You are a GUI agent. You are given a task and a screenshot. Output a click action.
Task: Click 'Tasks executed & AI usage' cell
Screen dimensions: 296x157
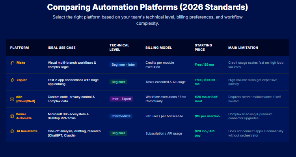pyautogui.click(x=166, y=82)
